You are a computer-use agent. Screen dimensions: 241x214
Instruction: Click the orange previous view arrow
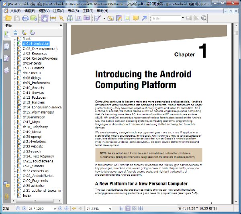74,208
